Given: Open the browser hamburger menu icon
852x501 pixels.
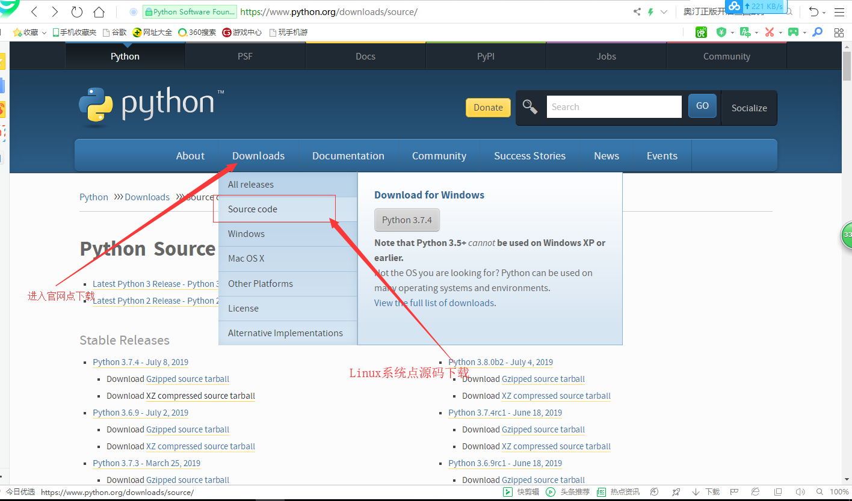Looking at the screenshot, I should (x=839, y=11).
